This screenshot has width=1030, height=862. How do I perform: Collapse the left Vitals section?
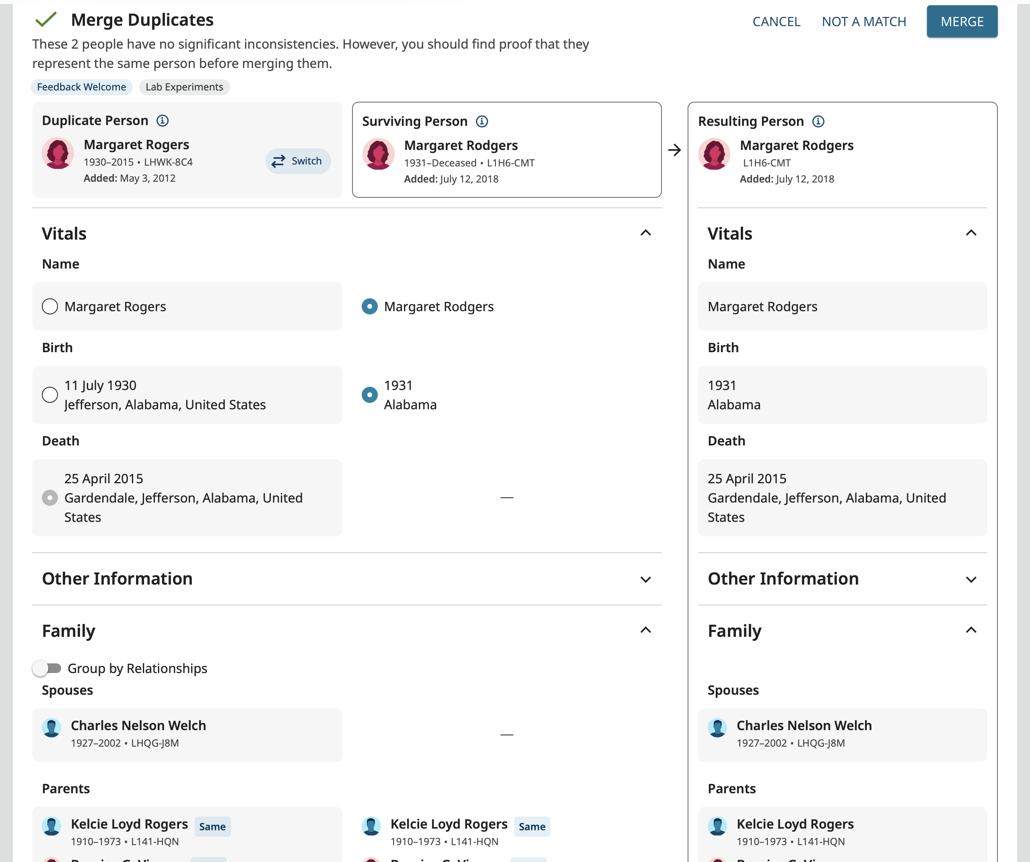(645, 233)
